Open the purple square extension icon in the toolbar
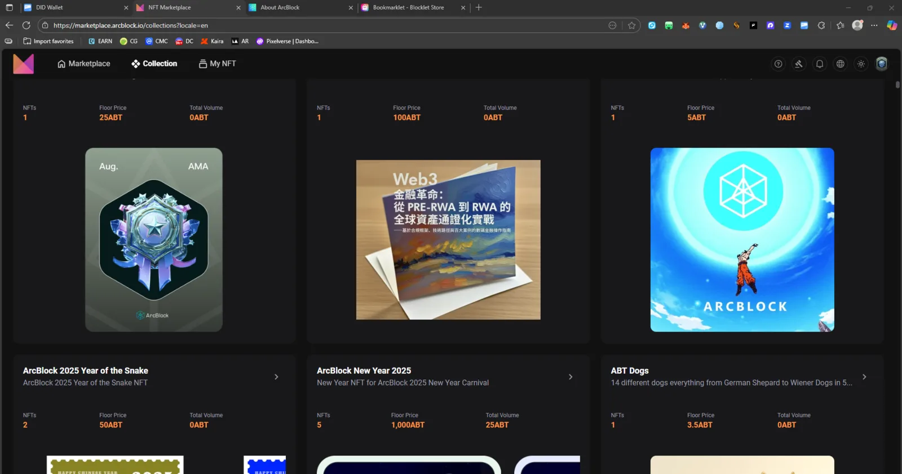The width and height of the screenshot is (902, 474). point(770,25)
